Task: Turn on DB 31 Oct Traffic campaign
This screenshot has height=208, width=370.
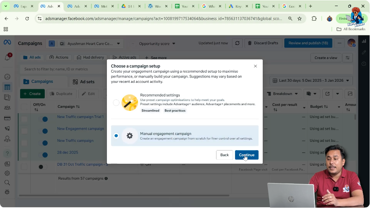Action: click(42, 167)
